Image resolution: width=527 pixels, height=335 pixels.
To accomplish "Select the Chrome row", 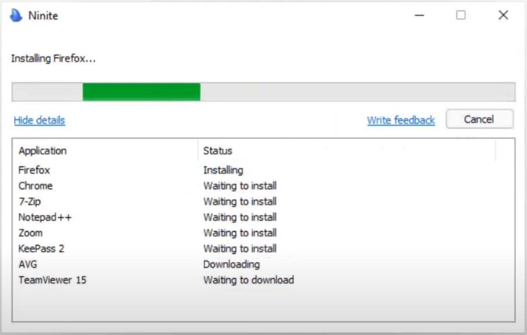I will pos(263,185).
